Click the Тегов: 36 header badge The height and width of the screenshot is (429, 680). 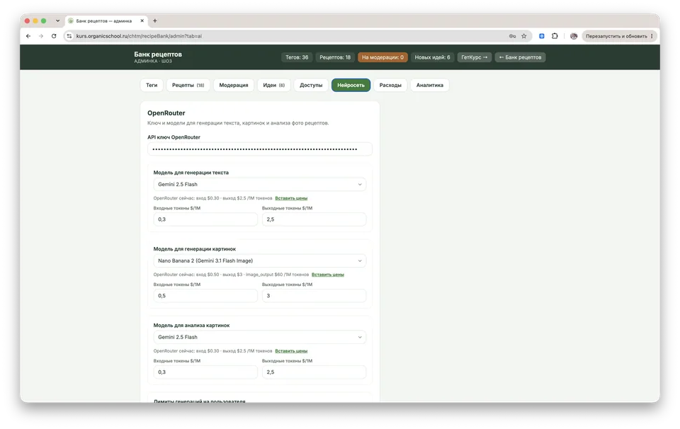click(297, 57)
